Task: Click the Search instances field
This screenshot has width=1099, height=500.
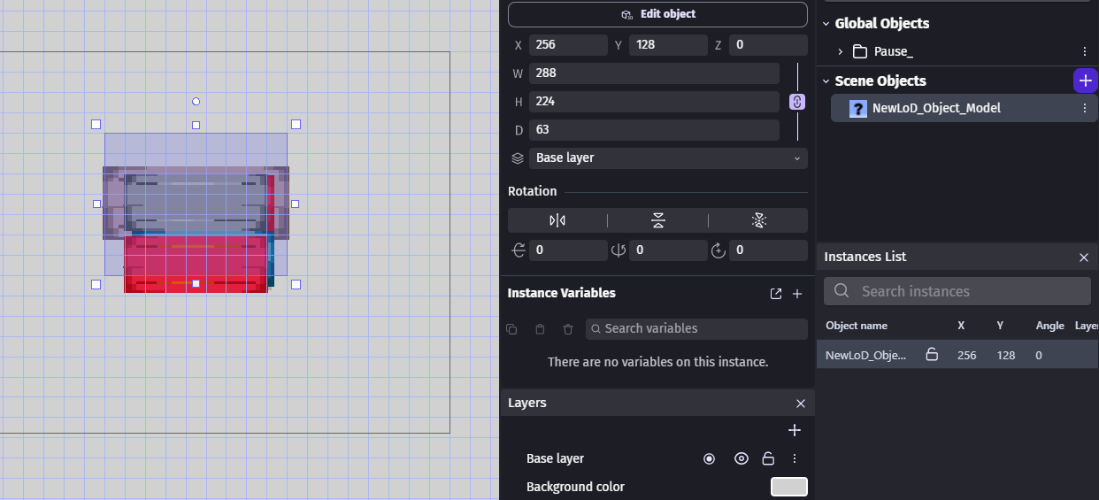Action: [957, 291]
